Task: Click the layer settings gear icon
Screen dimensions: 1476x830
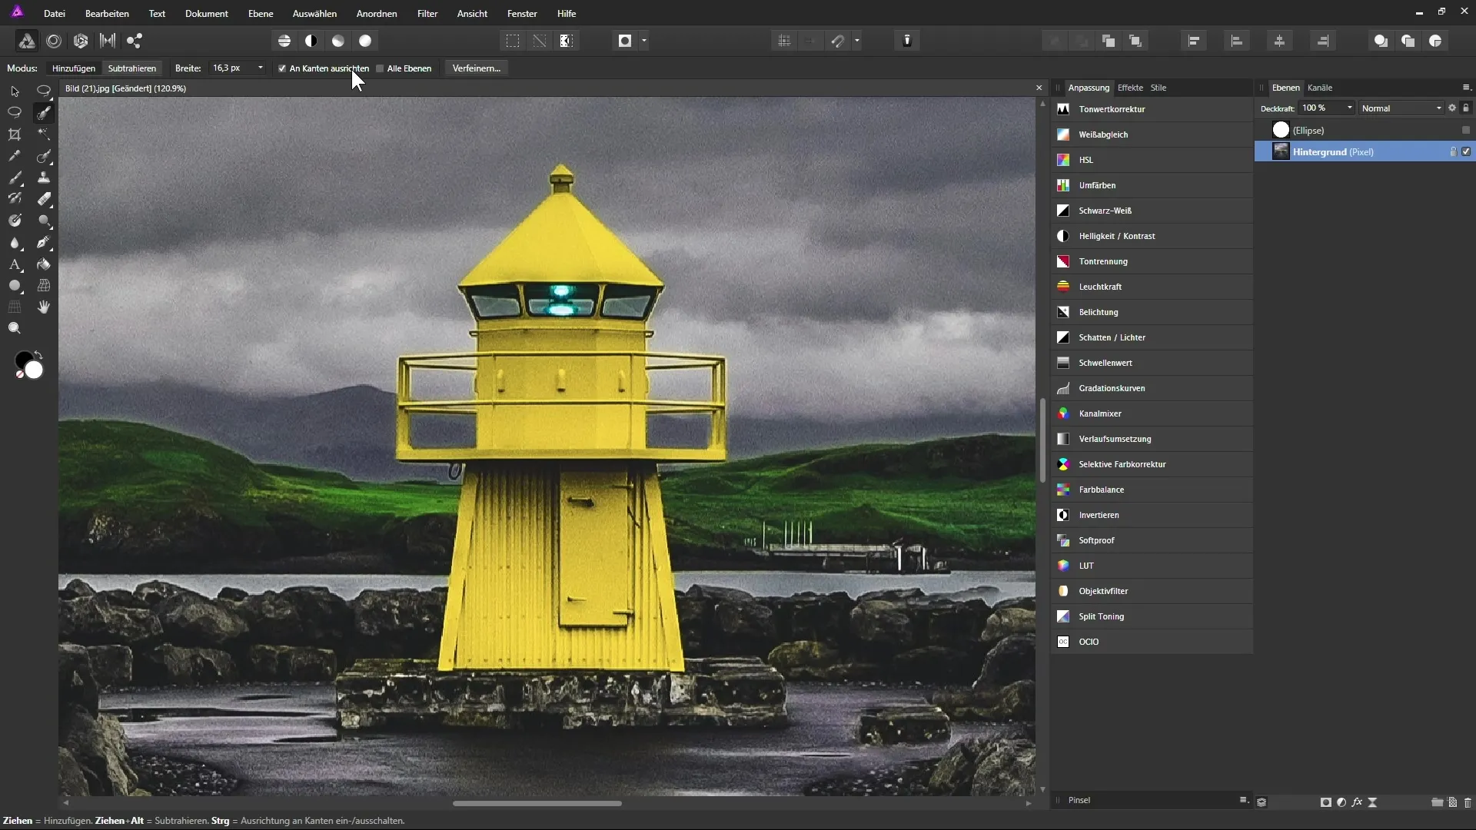Action: 1452,108
